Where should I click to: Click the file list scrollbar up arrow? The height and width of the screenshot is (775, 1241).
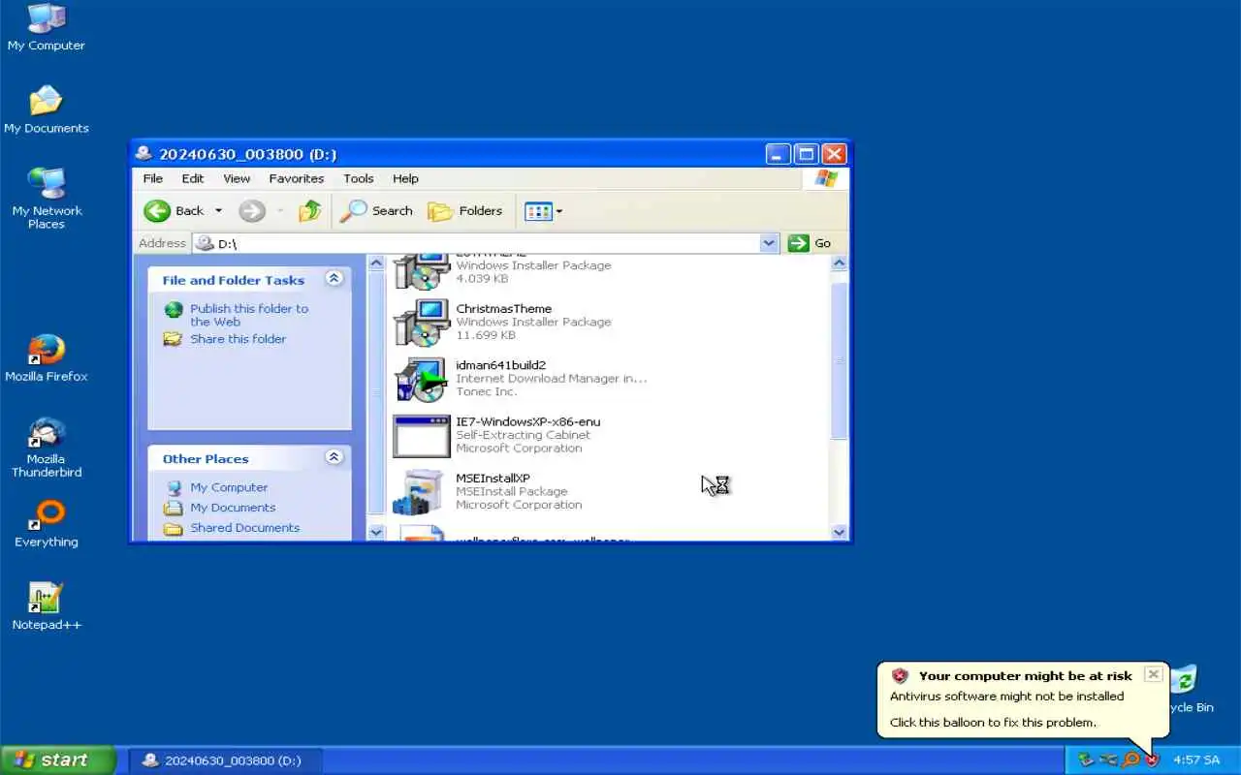click(840, 263)
